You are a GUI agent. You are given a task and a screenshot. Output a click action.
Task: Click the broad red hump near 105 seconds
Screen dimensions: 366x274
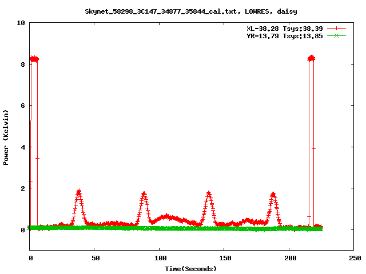pos(166,217)
